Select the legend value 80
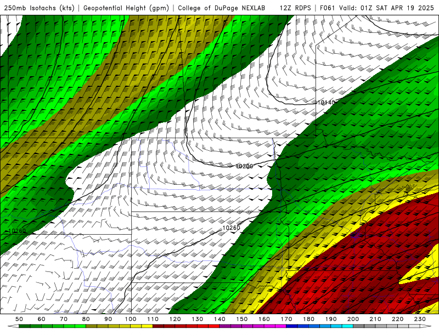The width and height of the screenshot is (439, 329). point(86,319)
